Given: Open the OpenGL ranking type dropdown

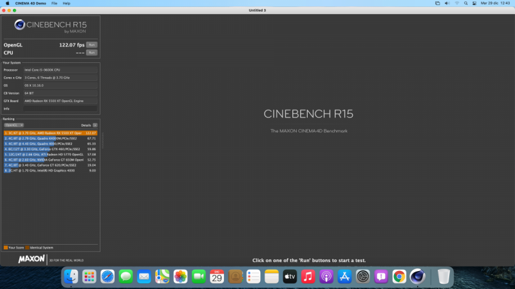Looking at the screenshot, I should 14,125.
